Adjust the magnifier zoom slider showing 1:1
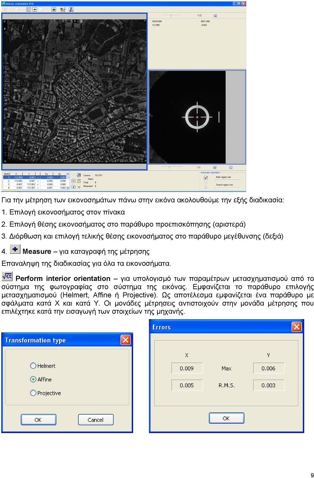This screenshot has width=314, height=478. [x=171, y=167]
